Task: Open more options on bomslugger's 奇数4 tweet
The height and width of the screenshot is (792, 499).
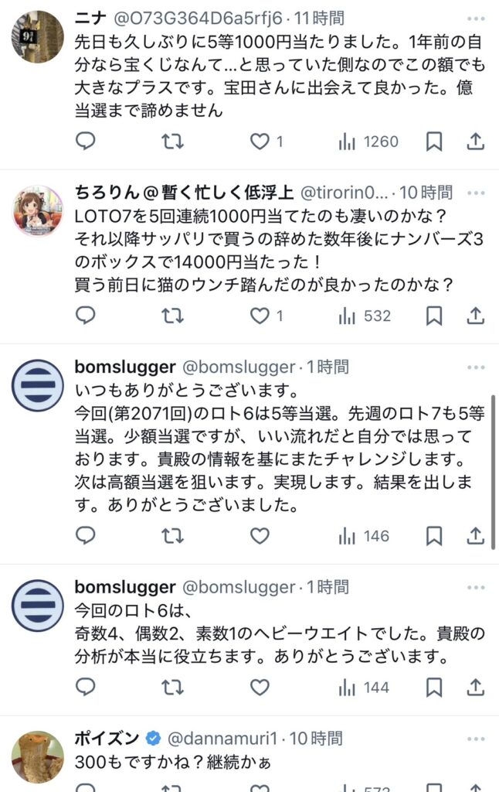Action: 476,586
